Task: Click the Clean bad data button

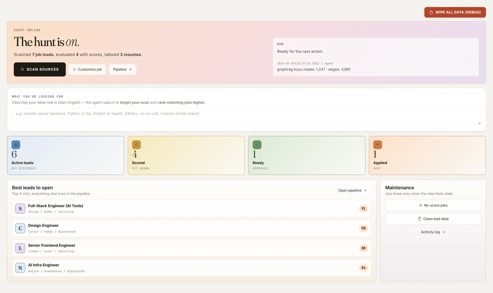Action: pos(433,219)
